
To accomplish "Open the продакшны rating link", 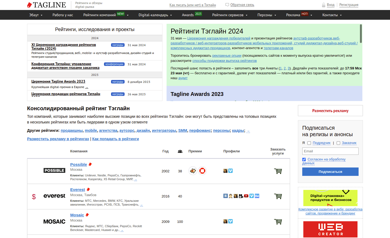I will (x=72, y=130).
